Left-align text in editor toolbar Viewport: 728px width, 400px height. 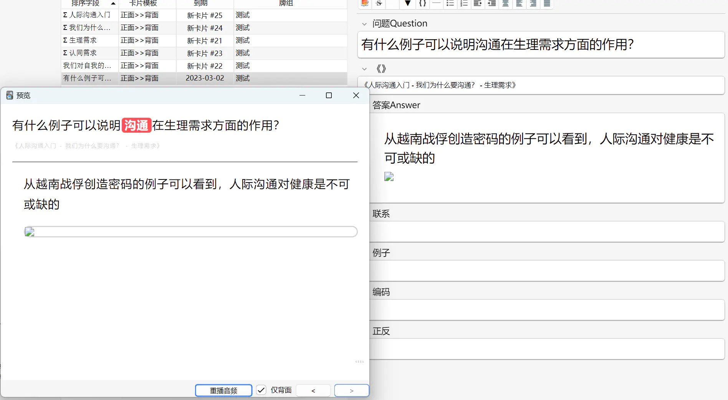coord(519,3)
